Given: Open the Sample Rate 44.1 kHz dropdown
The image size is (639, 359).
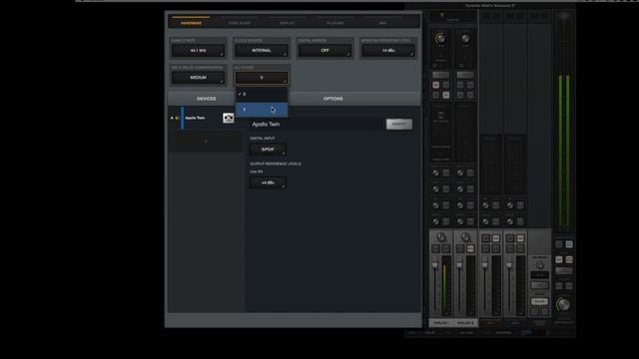Looking at the screenshot, I should [198, 51].
